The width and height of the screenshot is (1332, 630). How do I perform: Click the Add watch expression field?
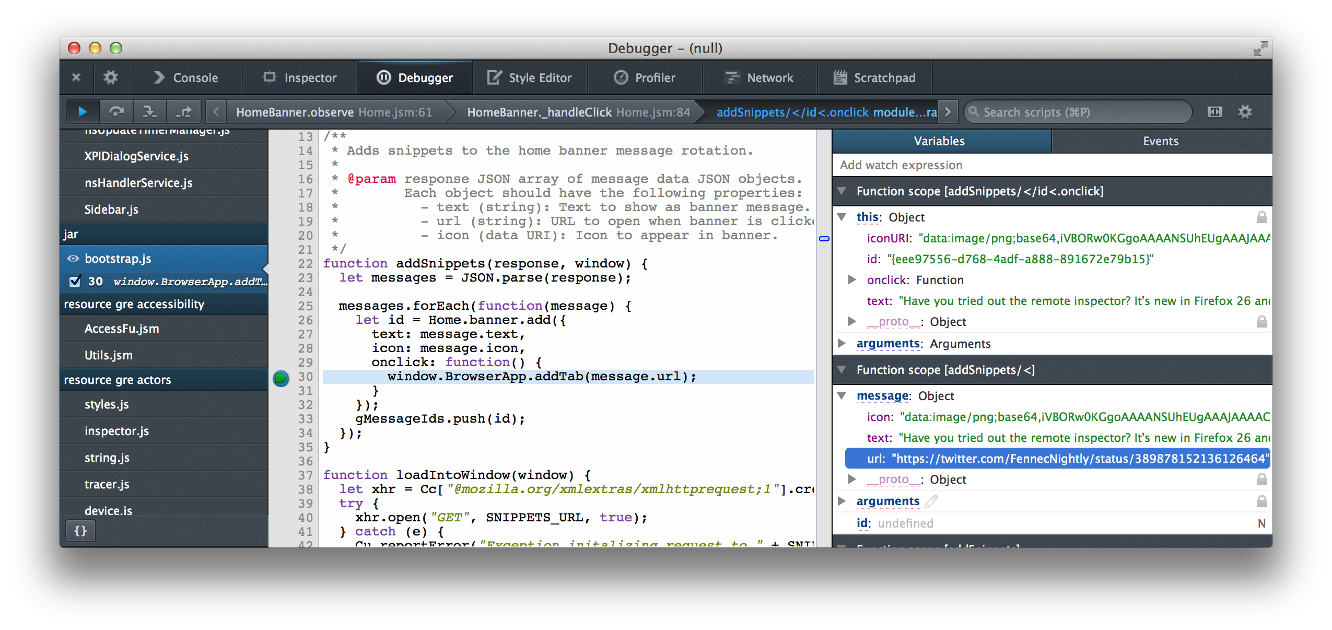1052,165
